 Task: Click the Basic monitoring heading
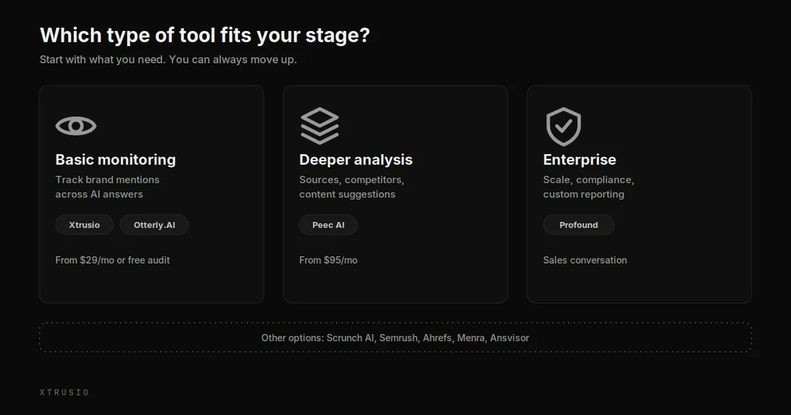pyautogui.click(x=115, y=160)
